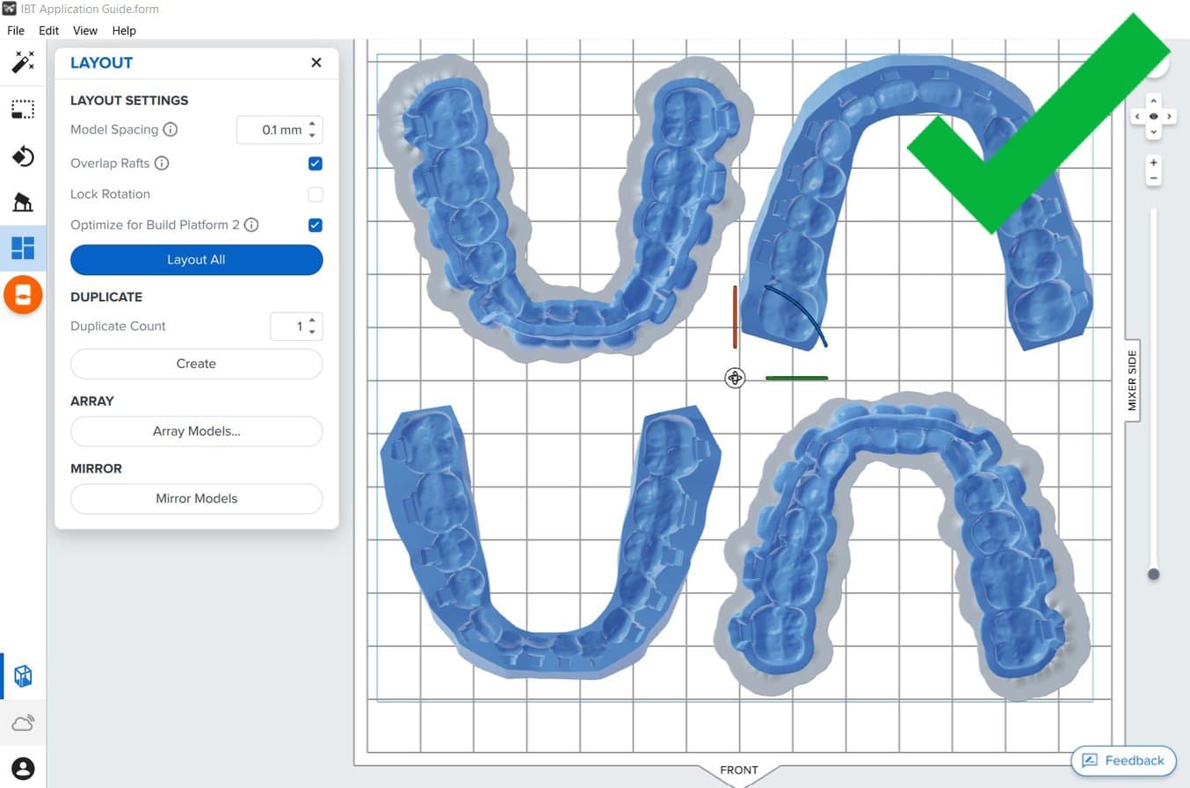Click the view orbit up arrow
The image size is (1190, 788).
coord(1153,101)
